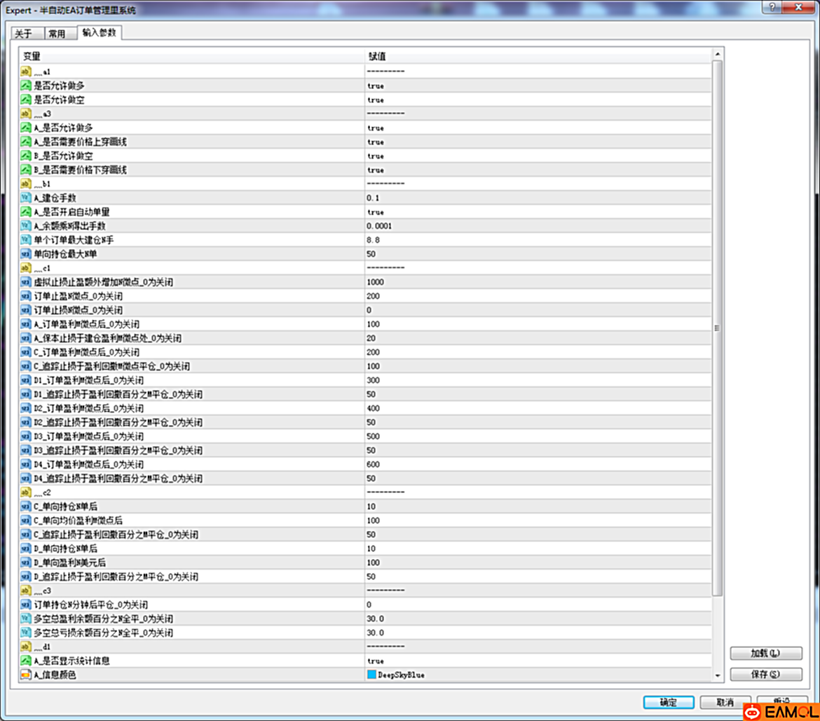Viewport: 820px width, 721px height.
Task: Toggle A_是否开启自动单量 true value
Action: (376, 212)
